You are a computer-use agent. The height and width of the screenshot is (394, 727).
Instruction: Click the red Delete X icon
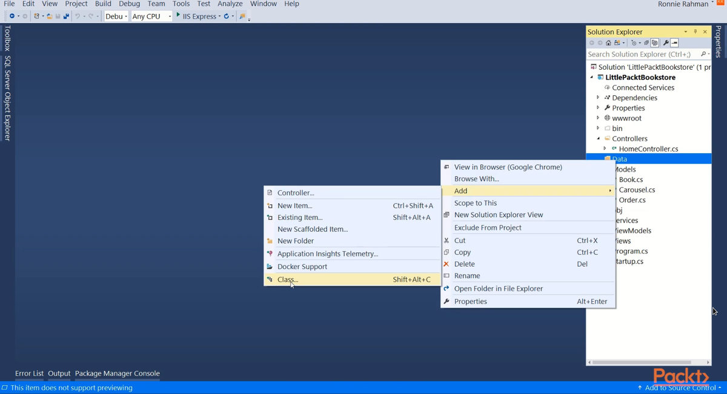(x=446, y=264)
